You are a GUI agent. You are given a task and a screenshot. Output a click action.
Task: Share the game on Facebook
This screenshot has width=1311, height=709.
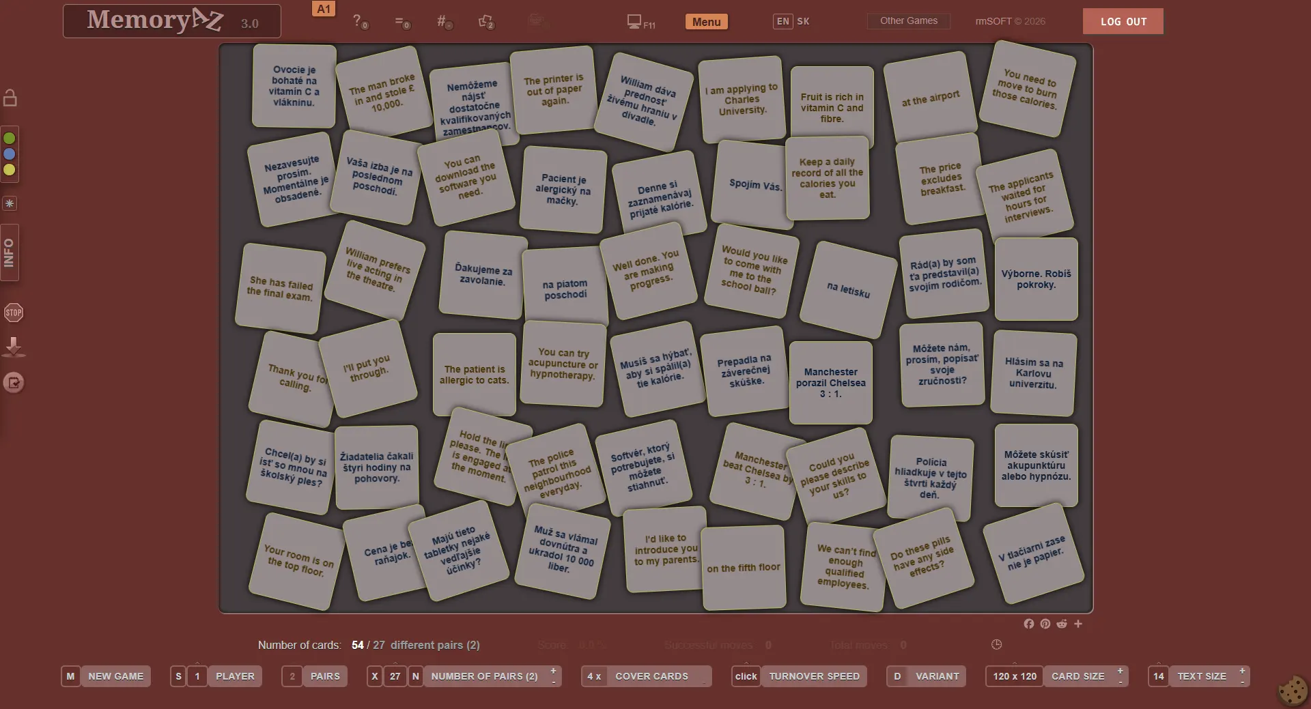(x=1028, y=624)
